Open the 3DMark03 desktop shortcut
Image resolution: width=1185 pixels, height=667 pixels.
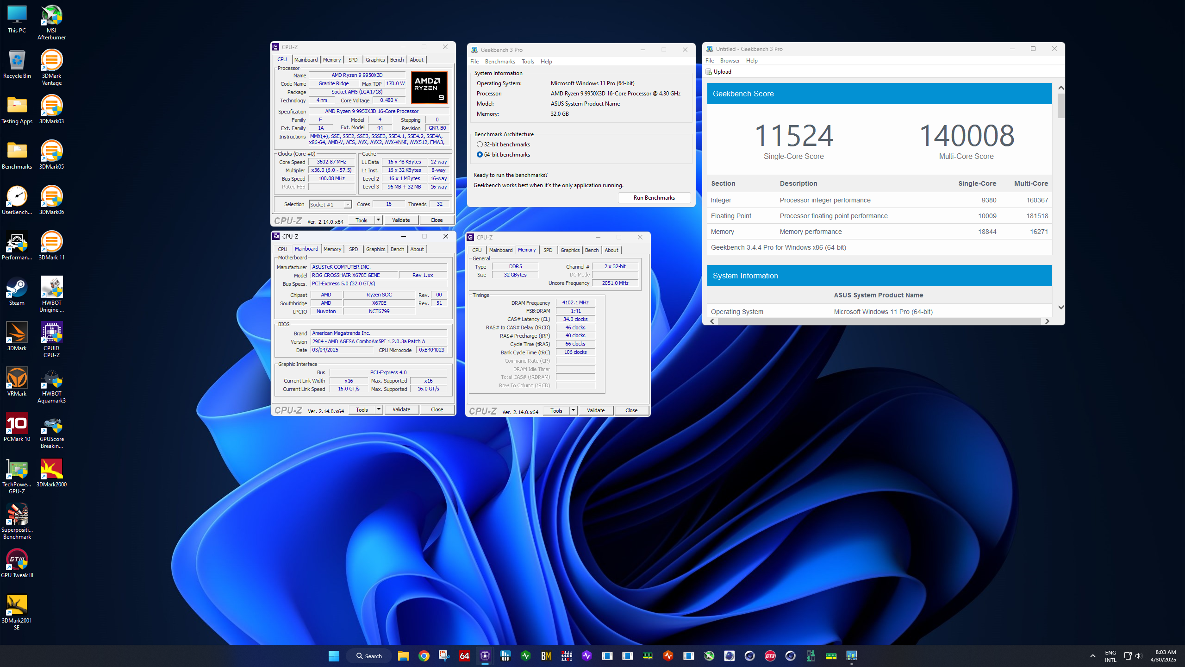[x=51, y=109]
